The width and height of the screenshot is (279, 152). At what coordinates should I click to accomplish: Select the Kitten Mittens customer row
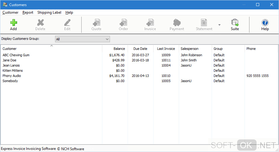pyautogui.click(x=139, y=70)
